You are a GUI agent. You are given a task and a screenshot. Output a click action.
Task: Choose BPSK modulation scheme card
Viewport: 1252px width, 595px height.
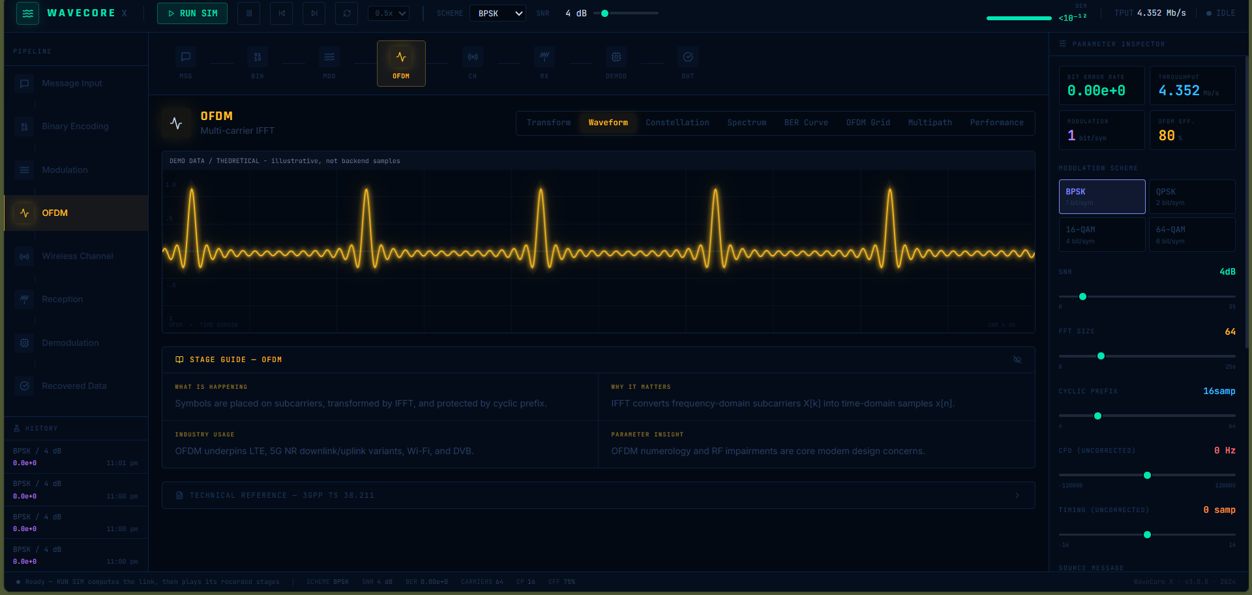(x=1102, y=196)
